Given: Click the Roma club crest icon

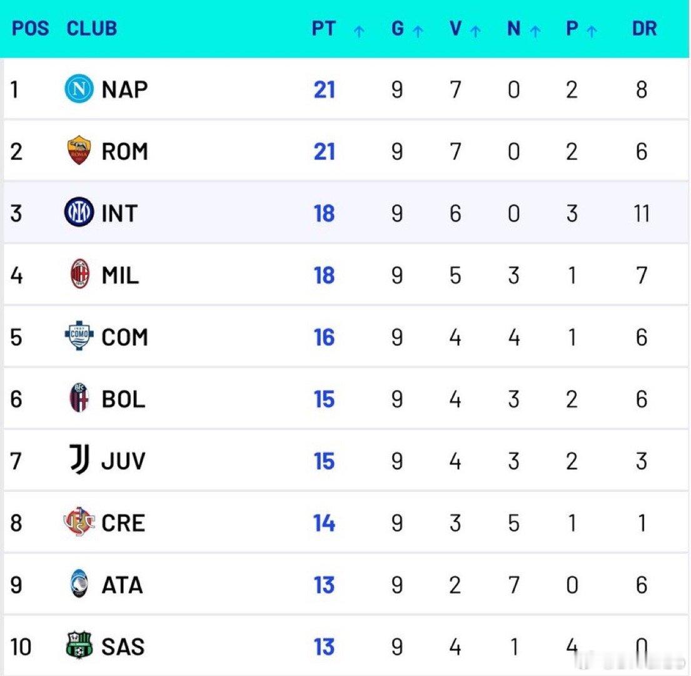Looking at the screenshot, I should [x=79, y=151].
